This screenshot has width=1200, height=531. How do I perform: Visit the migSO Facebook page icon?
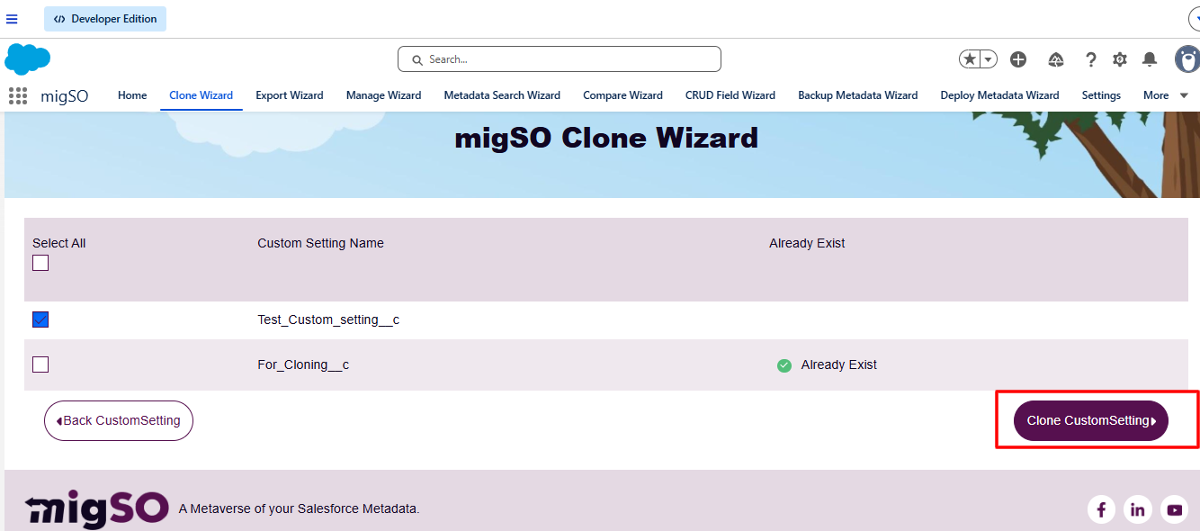1101,509
